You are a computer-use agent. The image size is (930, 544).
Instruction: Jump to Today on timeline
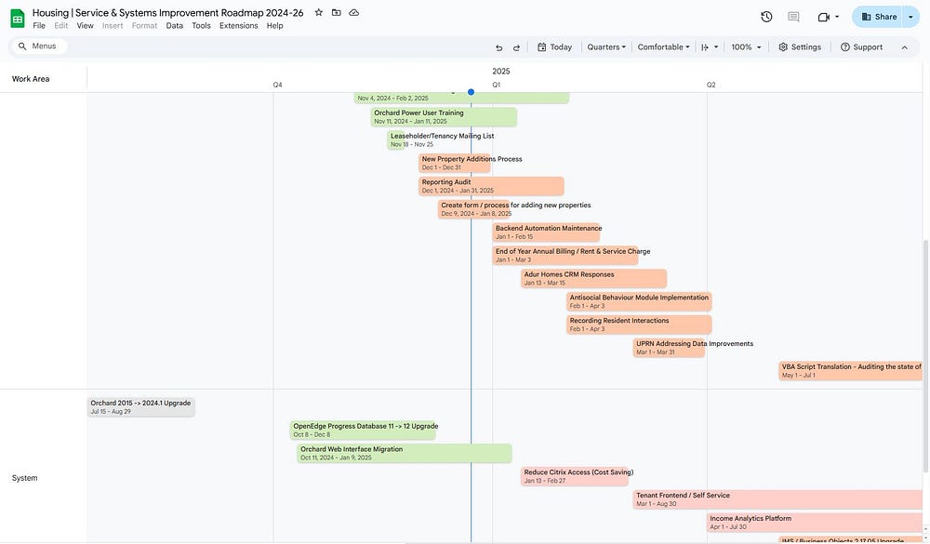[x=555, y=47]
